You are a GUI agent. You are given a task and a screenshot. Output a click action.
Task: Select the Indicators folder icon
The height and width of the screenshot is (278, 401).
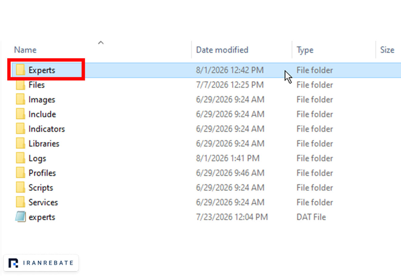(x=20, y=129)
